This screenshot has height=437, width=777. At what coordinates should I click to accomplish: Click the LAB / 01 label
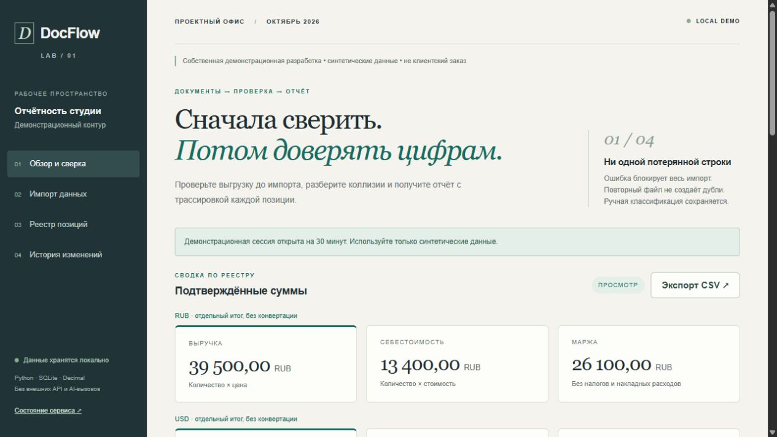pos(58,56)
